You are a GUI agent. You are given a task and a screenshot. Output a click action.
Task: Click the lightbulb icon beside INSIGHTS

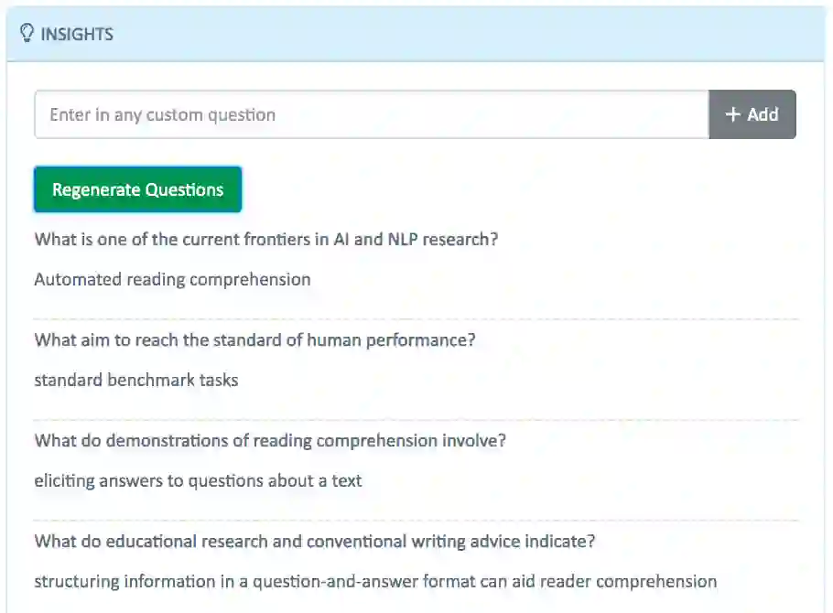pyautogui.click(x=27, y=34)
